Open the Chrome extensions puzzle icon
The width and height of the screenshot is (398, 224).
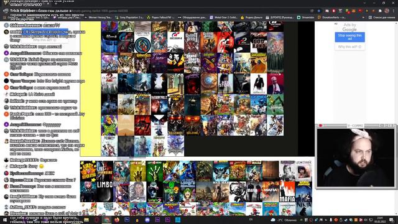(380, 11)
